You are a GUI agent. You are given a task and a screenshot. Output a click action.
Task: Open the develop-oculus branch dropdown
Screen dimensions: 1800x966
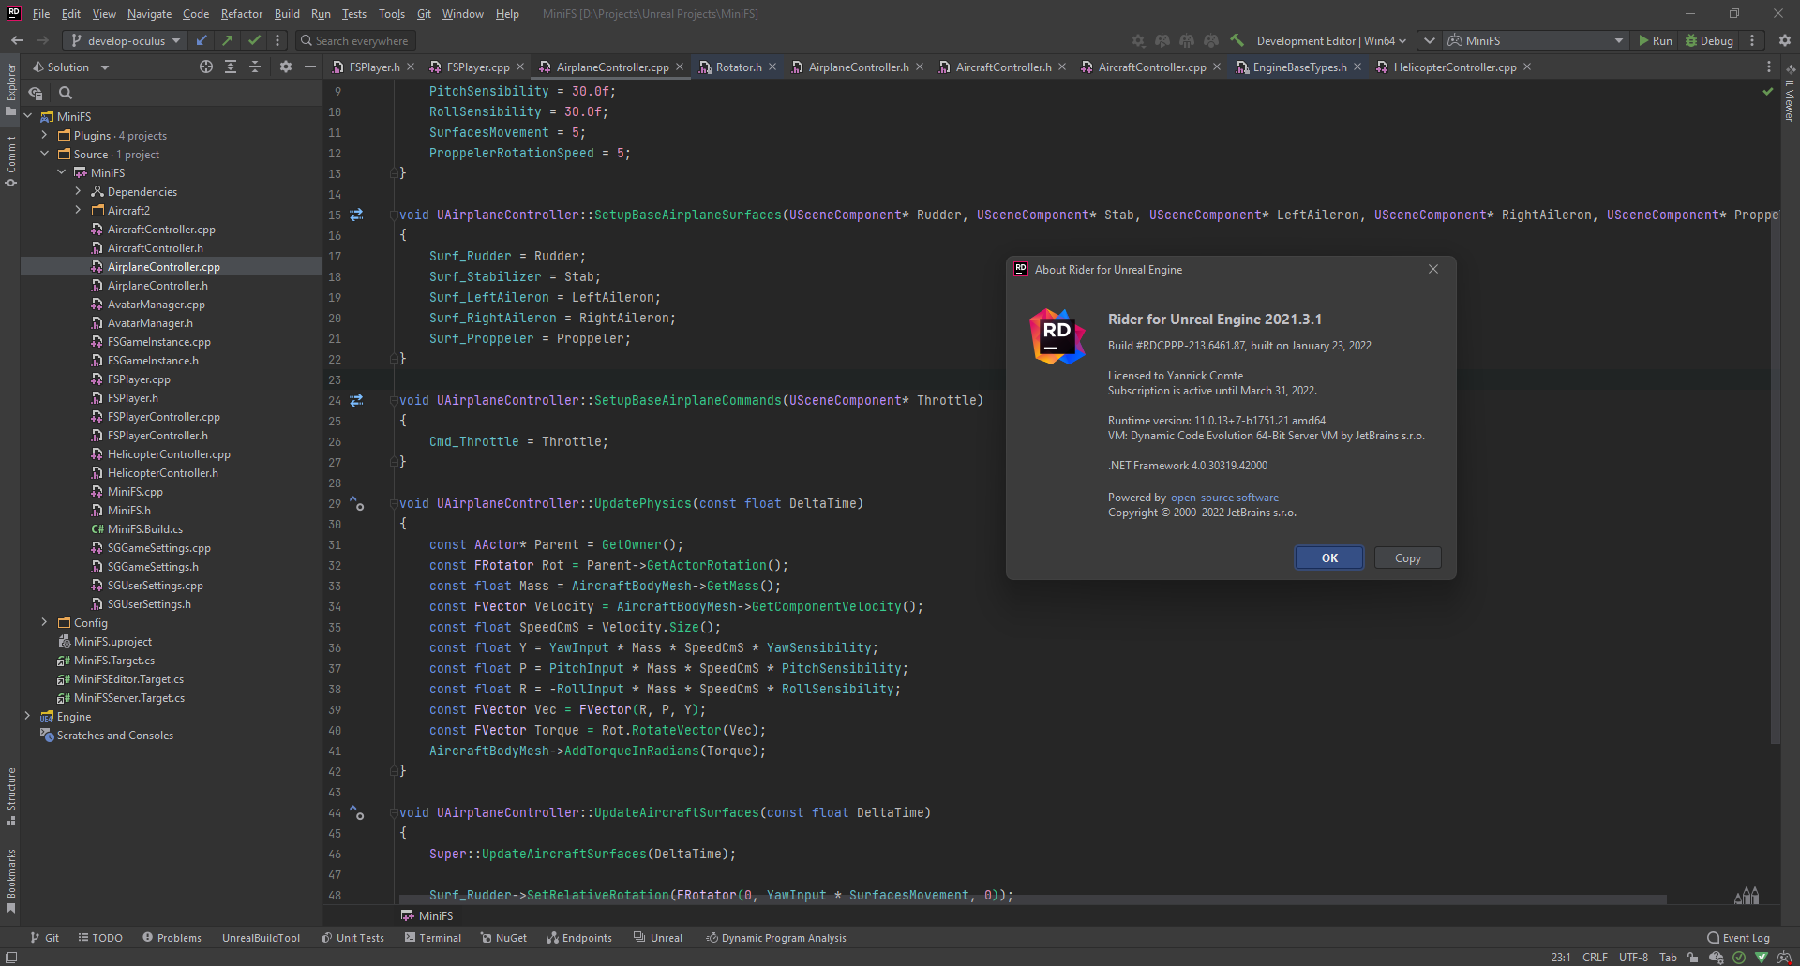(125, 40)
